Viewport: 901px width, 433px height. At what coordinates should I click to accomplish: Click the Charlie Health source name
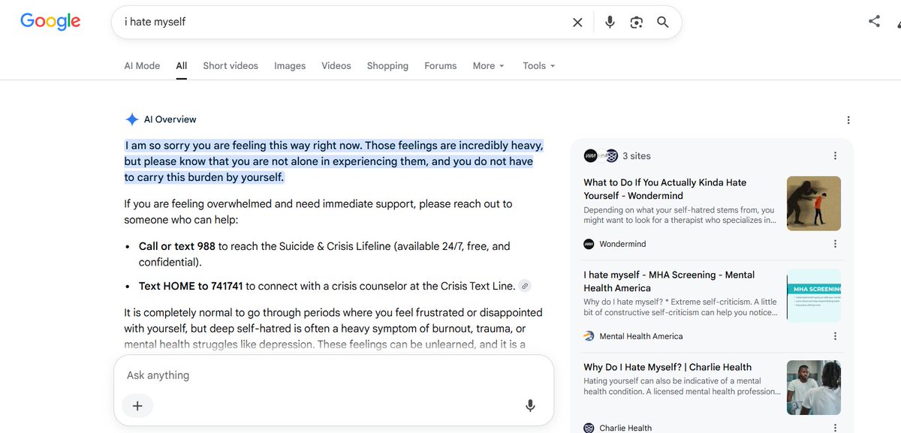pyautogui.click(x=625, y=428)
